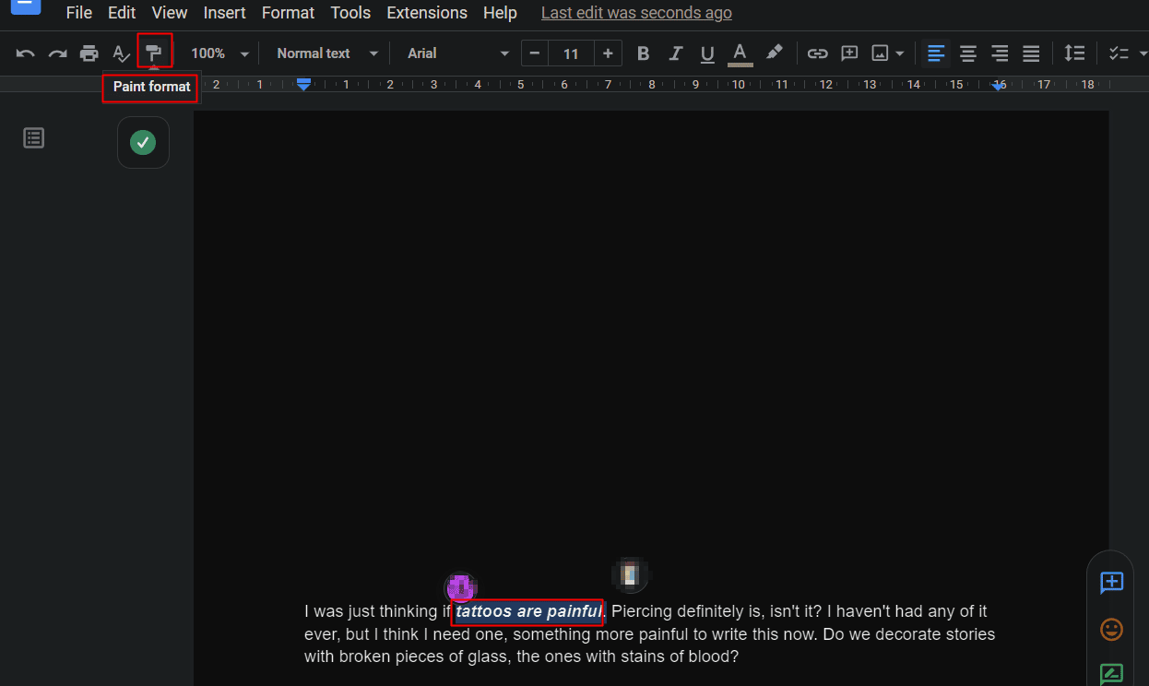Open the Insert menu
The height and width of the screenshot is (686, 1149).
[x=225, y=13]
